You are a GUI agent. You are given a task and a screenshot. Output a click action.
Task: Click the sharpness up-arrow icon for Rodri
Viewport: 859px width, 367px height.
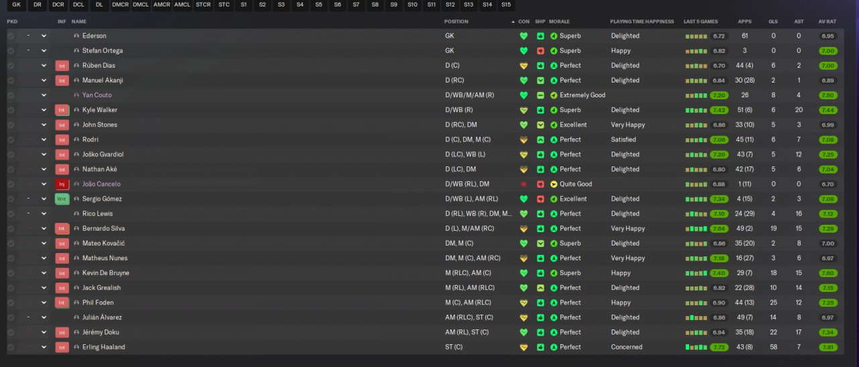540,140
